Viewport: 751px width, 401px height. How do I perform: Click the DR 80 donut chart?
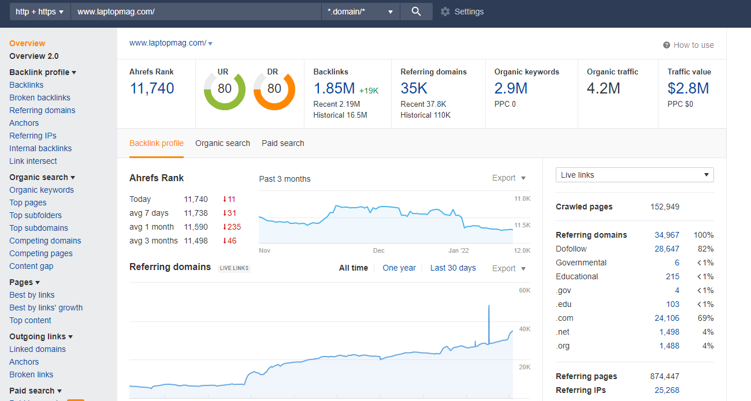coord(274,89)
